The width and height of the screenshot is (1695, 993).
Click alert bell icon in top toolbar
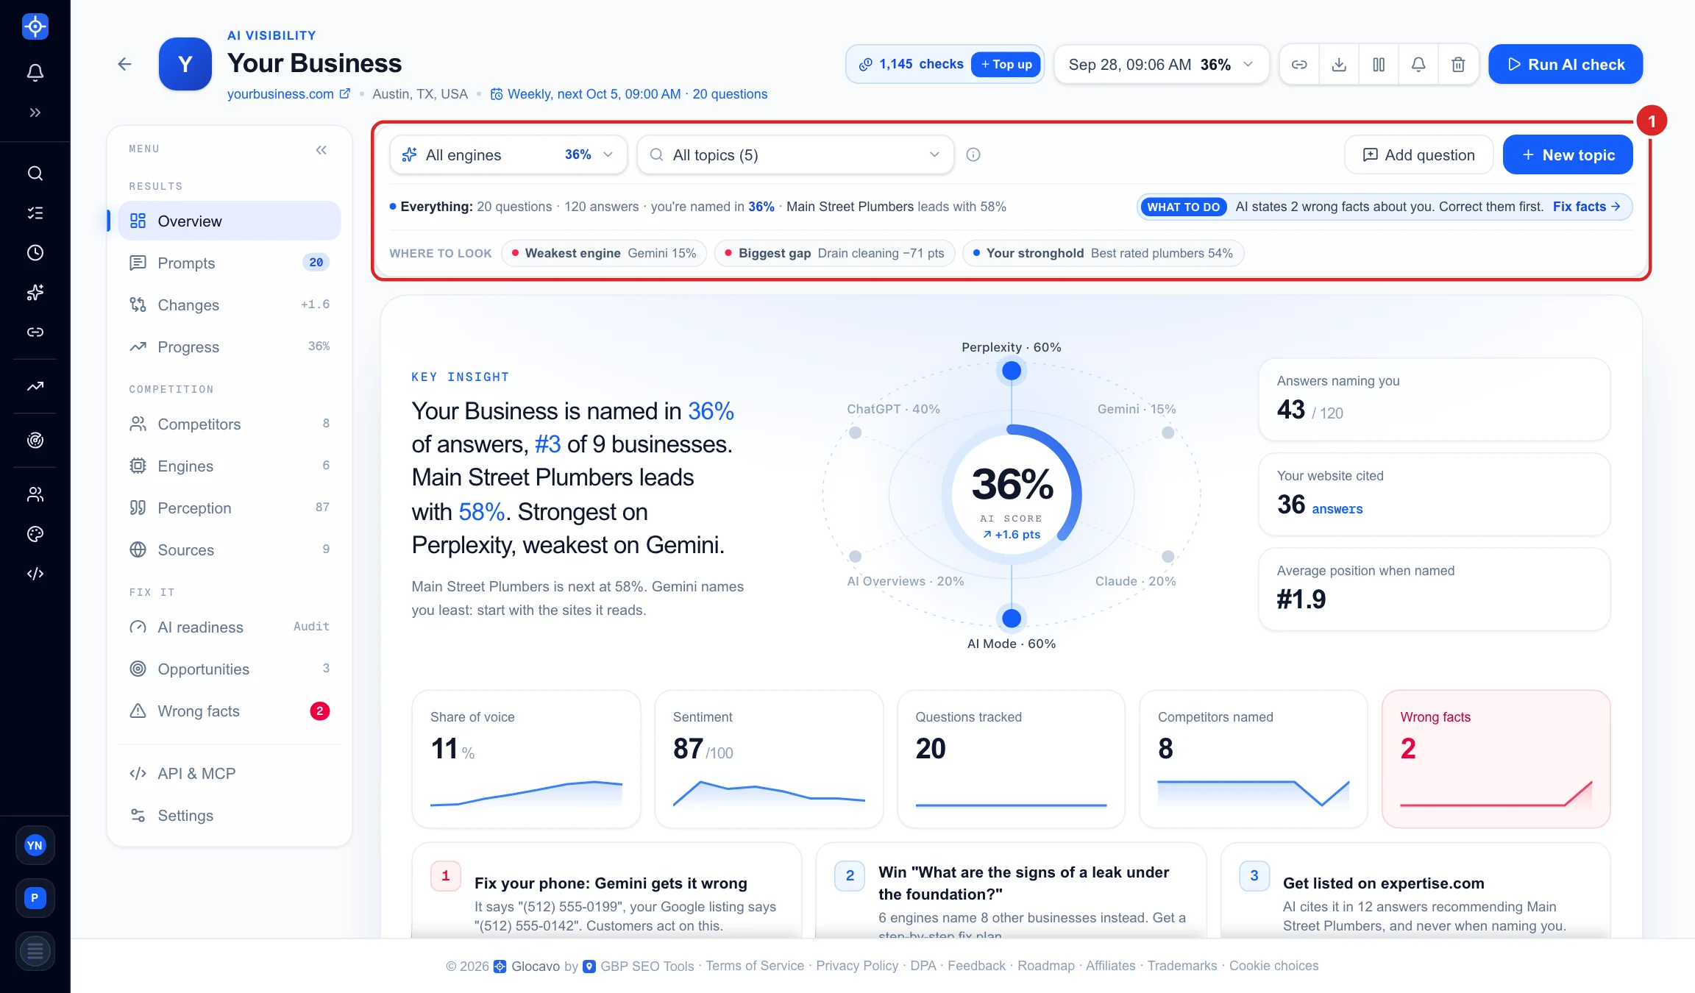(1418, 64)
